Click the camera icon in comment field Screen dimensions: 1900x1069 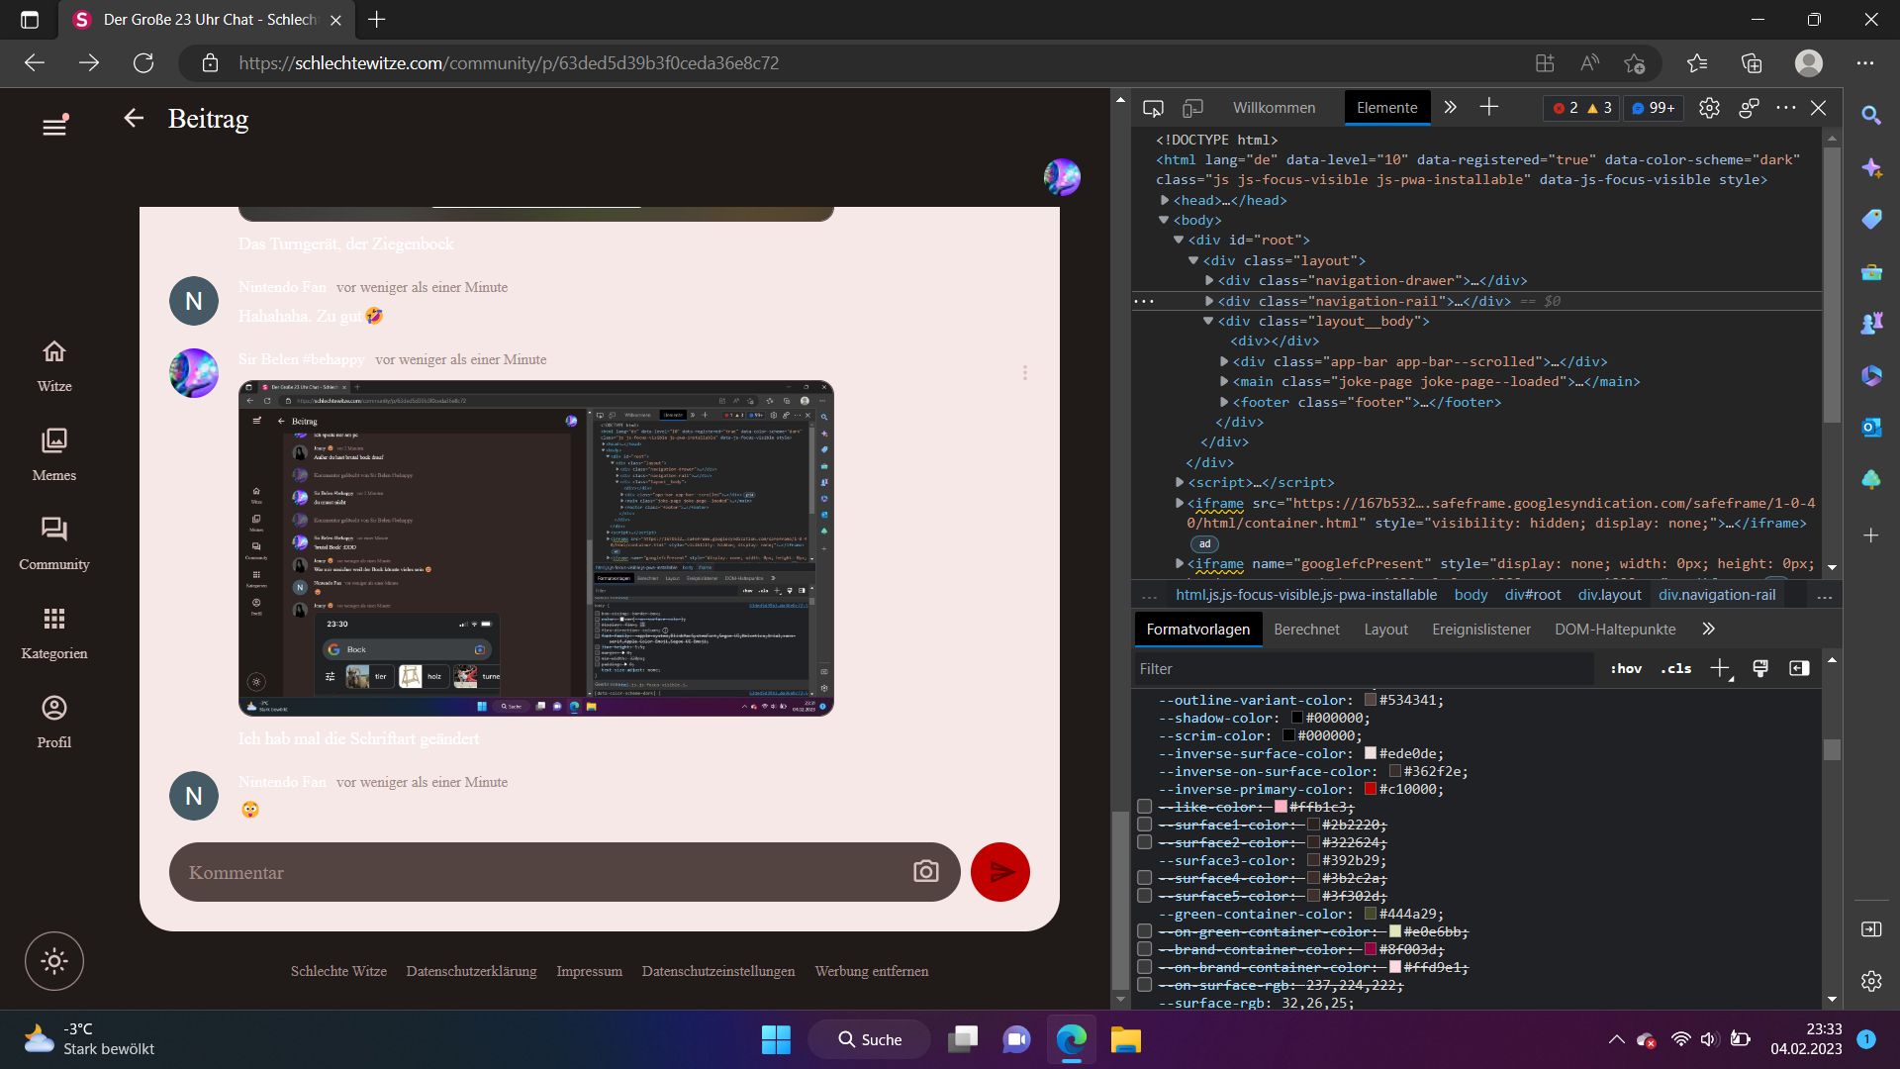tap(925, 872)
